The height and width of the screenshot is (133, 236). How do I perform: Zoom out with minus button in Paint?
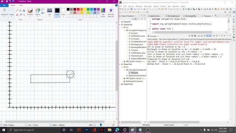pos(95,125)
